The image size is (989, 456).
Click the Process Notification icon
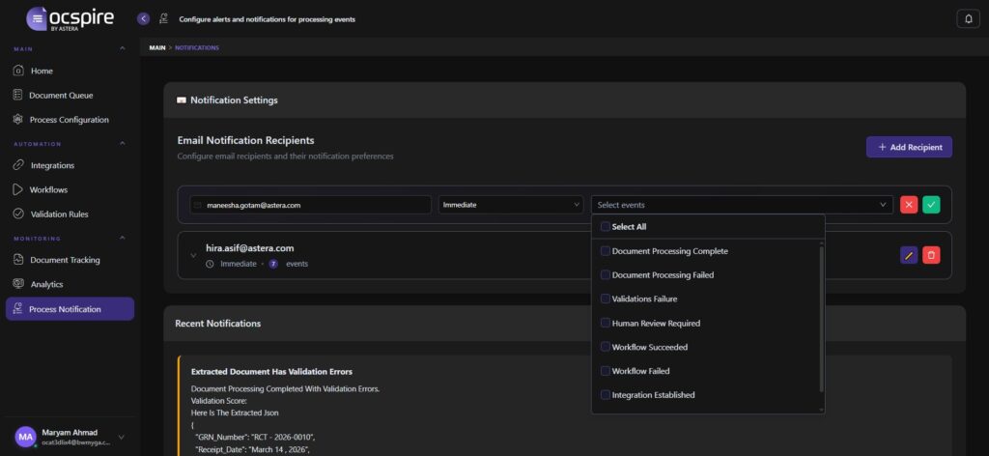pyautogui.click(x=17, y=308)
